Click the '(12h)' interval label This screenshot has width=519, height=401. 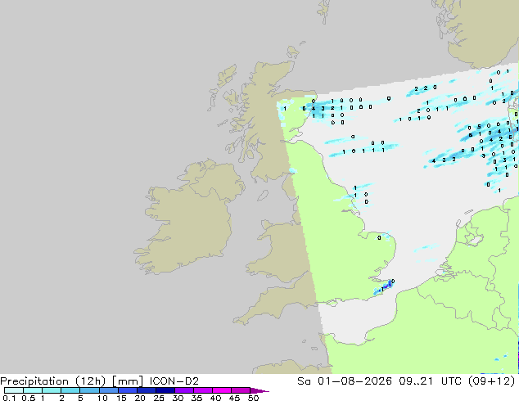point(90,381)
